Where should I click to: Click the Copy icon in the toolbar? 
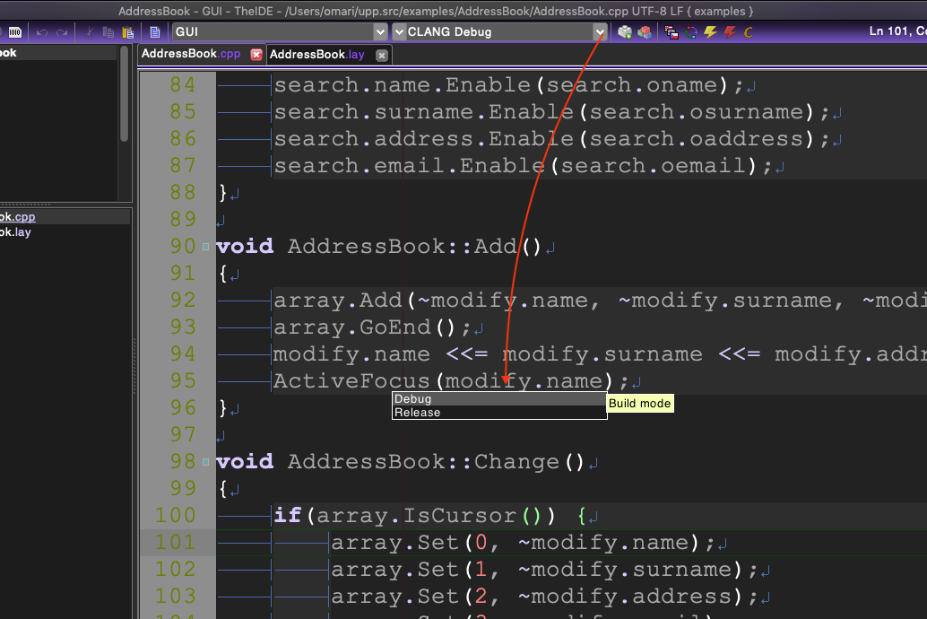(108, 32)
